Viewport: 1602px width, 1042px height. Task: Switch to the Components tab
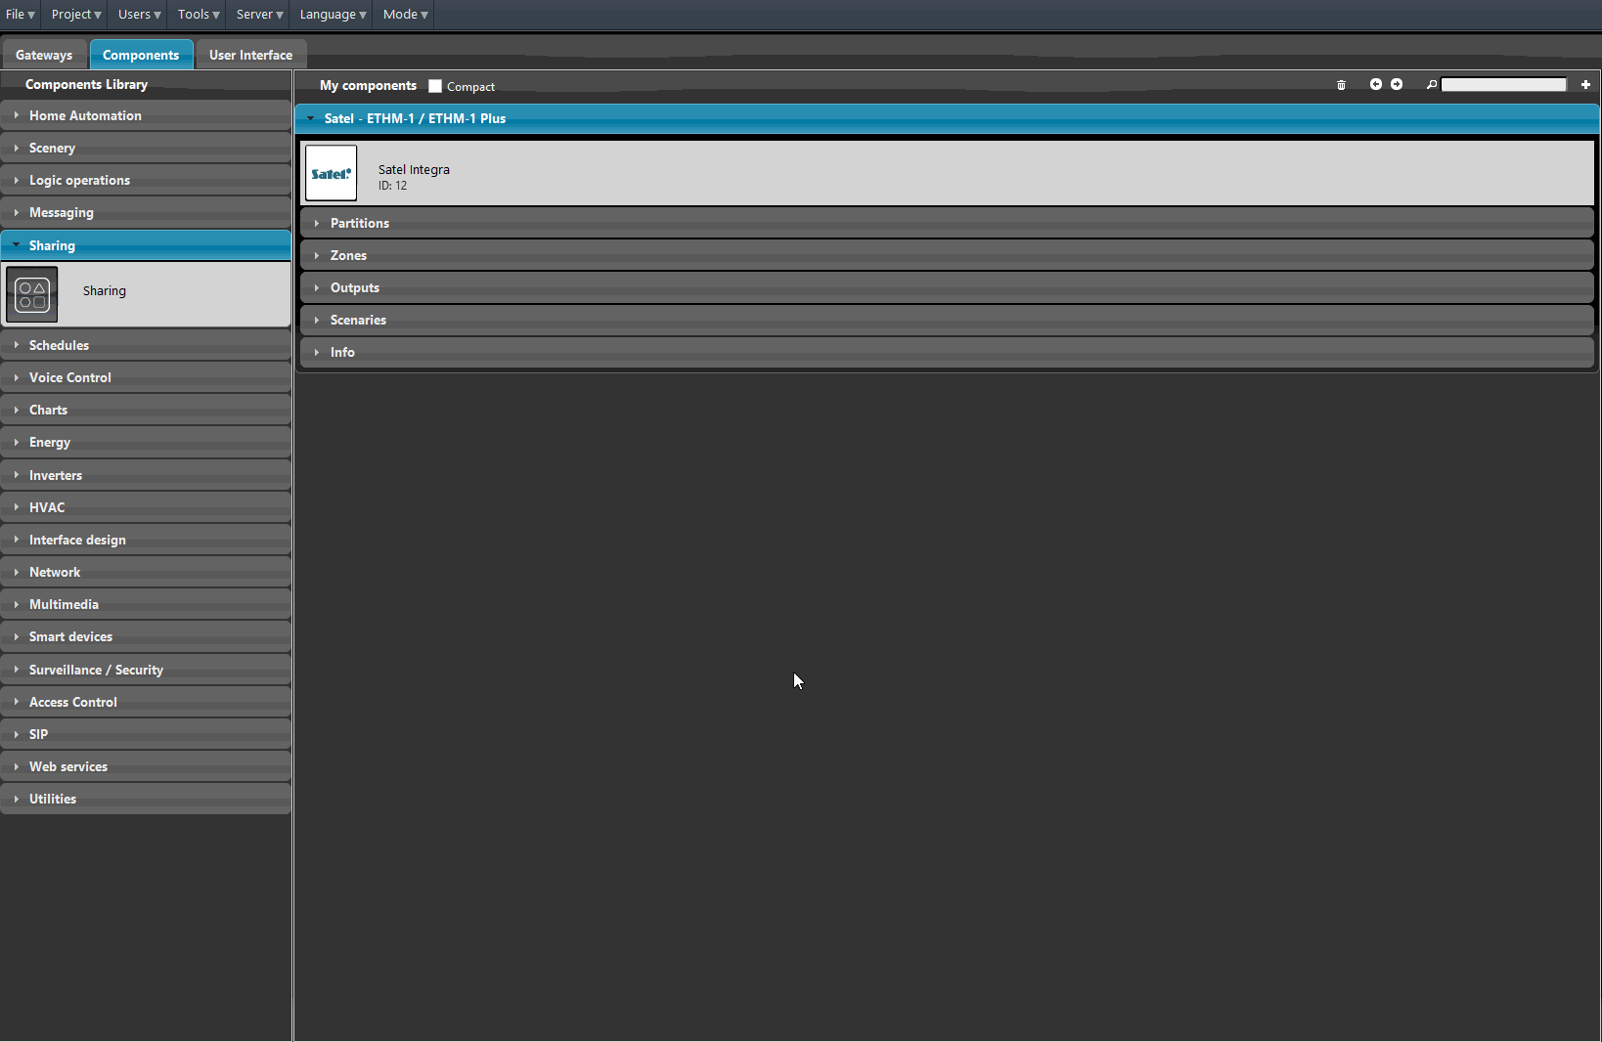[141, 55]
